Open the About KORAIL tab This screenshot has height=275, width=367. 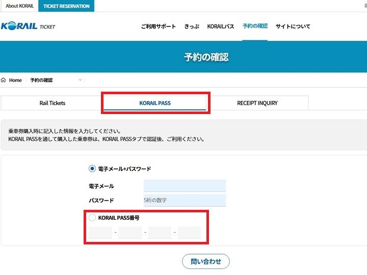click(20, 6)
